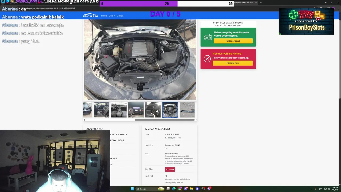Click the thumbnail strip right scroll arrow
The image size is (341, 192).
pyautogui.click(x=196, y=120)
